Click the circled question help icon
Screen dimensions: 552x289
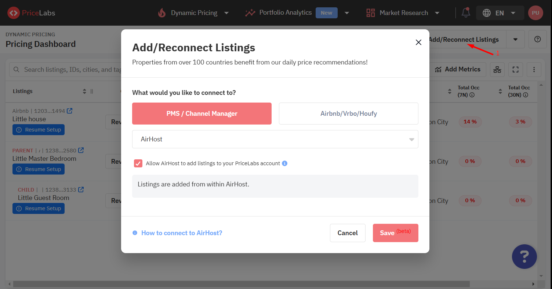coord(538,40)
